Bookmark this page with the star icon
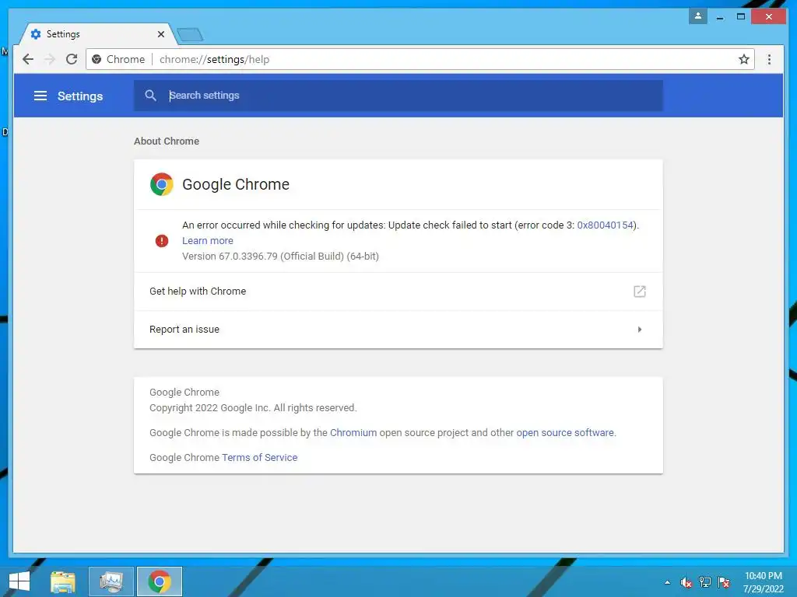 [x=743, y=59]
